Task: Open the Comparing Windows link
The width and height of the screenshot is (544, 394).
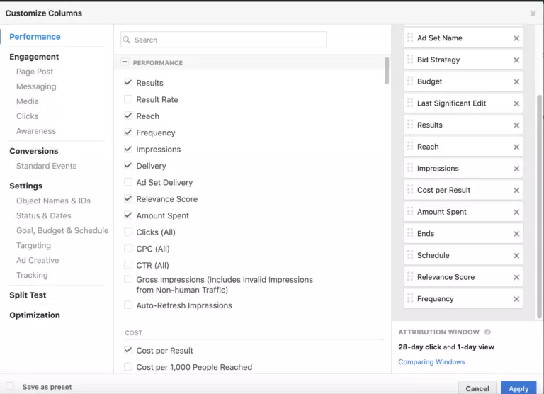Action: coord(431,362)
